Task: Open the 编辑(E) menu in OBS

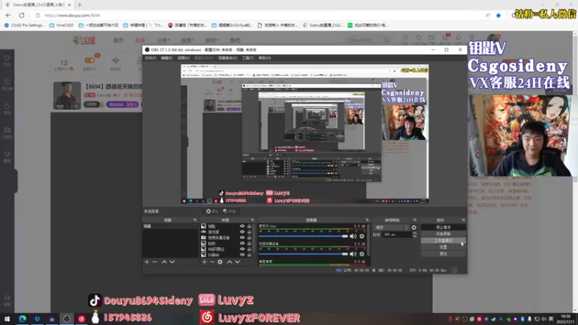Action: point(167,58)
